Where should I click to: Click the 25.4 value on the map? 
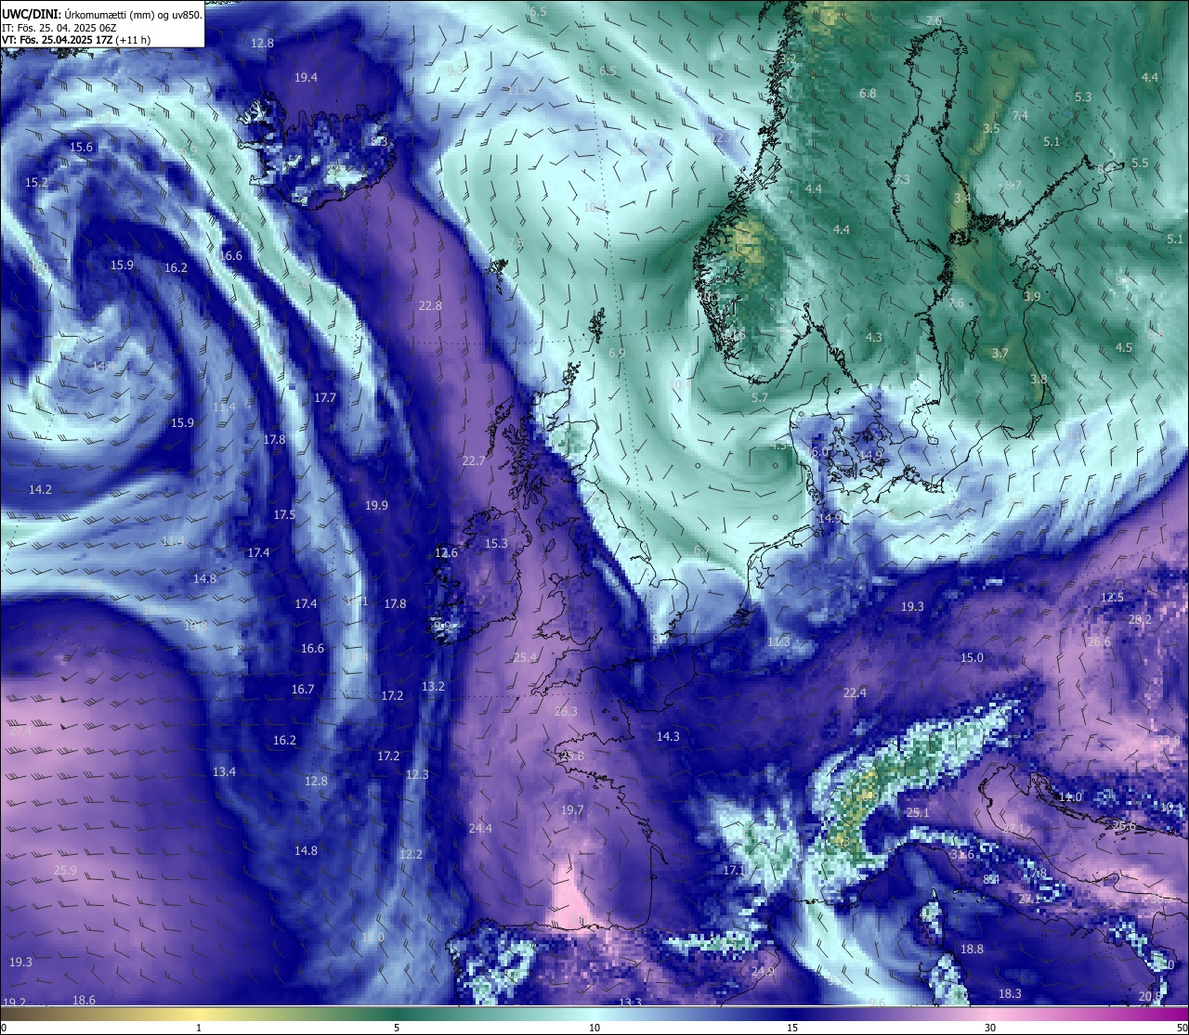click(525, 658)
